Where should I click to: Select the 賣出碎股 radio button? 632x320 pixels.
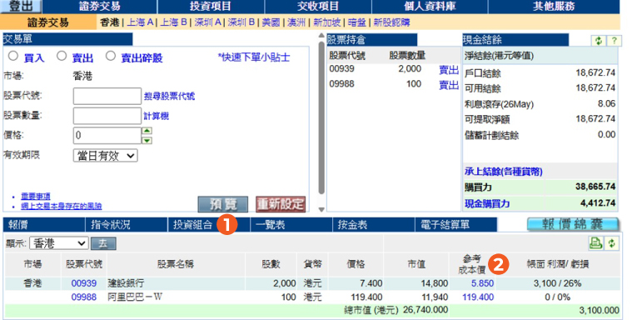click(x=111, y=56)
